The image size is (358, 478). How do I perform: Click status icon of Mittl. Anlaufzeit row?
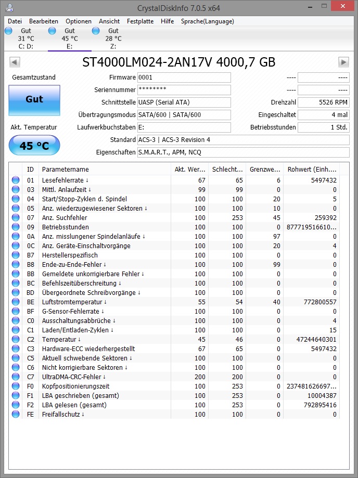(16, 190)
